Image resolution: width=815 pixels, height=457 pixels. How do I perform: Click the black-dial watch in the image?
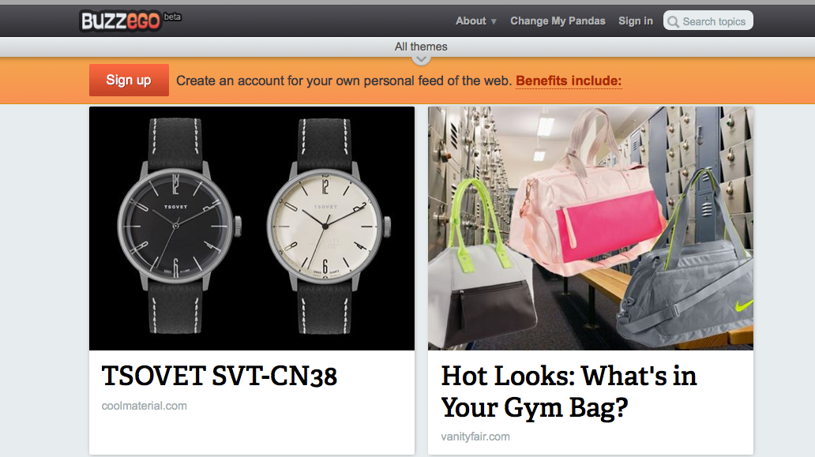coord(177,226)
